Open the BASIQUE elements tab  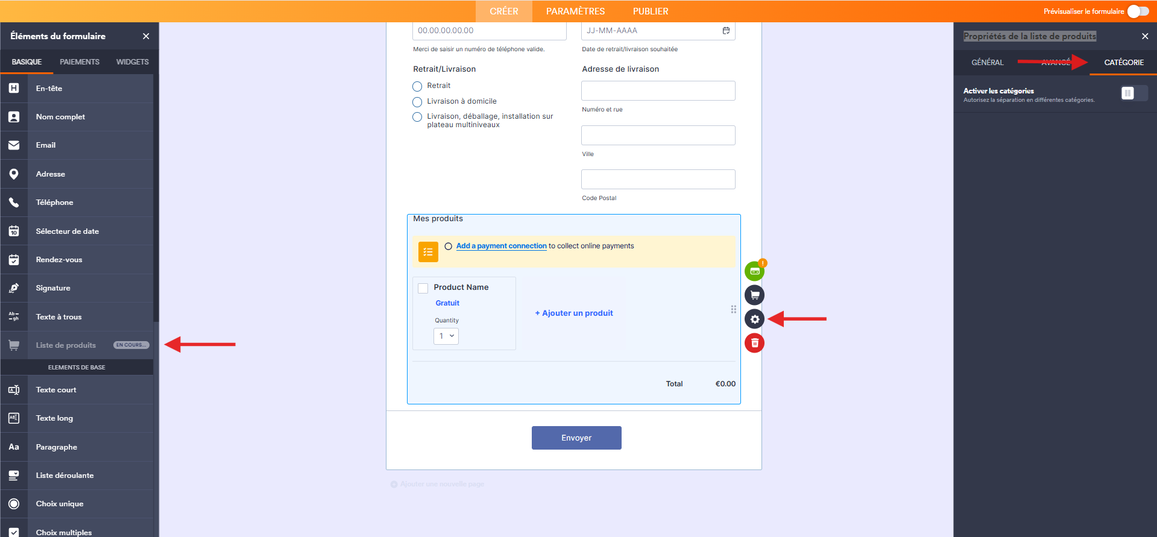click(27, 62)
